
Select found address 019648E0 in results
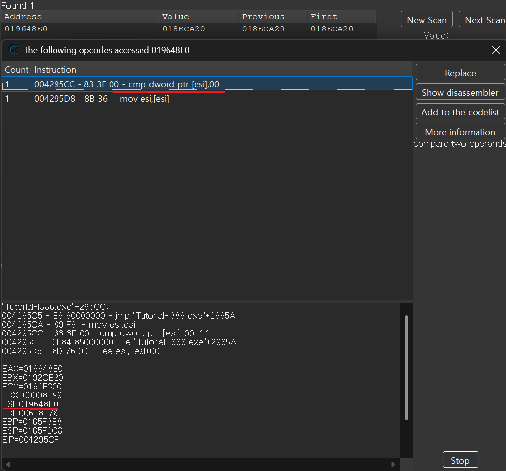point(26,29)
